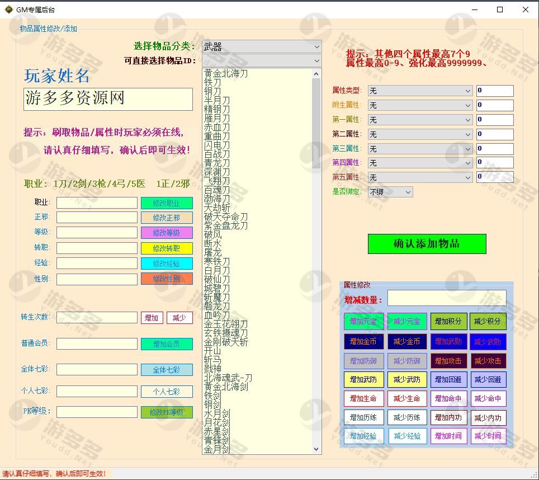
Task: Open the 是否绑定 dropdown showing 不绑
Action: coord(390,192)
